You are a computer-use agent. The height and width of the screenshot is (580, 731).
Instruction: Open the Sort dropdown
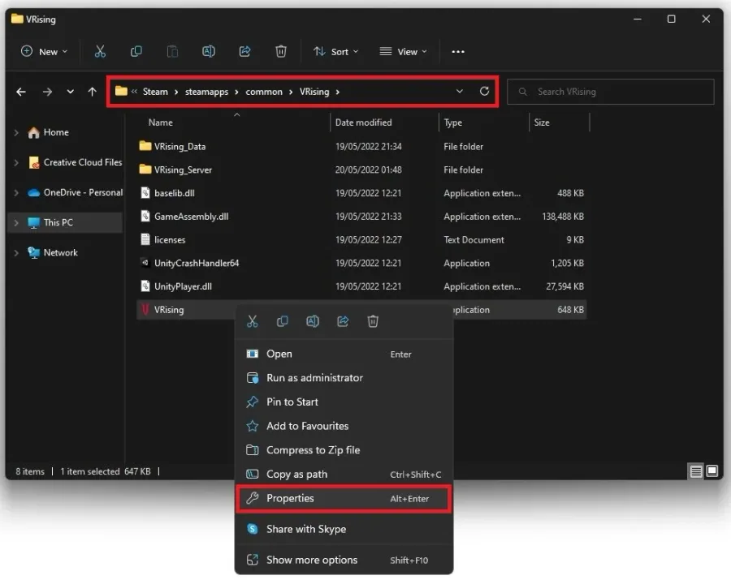pyautogui.click(x=335, y=52)
